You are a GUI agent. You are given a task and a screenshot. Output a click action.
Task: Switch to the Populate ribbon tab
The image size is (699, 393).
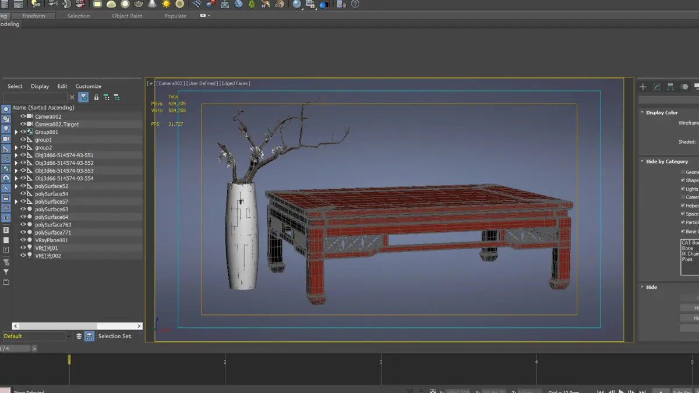tap(175, 16)
